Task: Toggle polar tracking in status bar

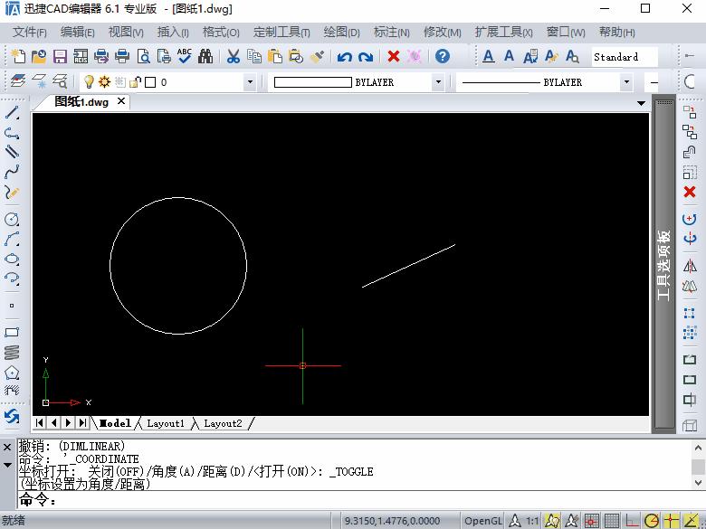Action: 652,521
